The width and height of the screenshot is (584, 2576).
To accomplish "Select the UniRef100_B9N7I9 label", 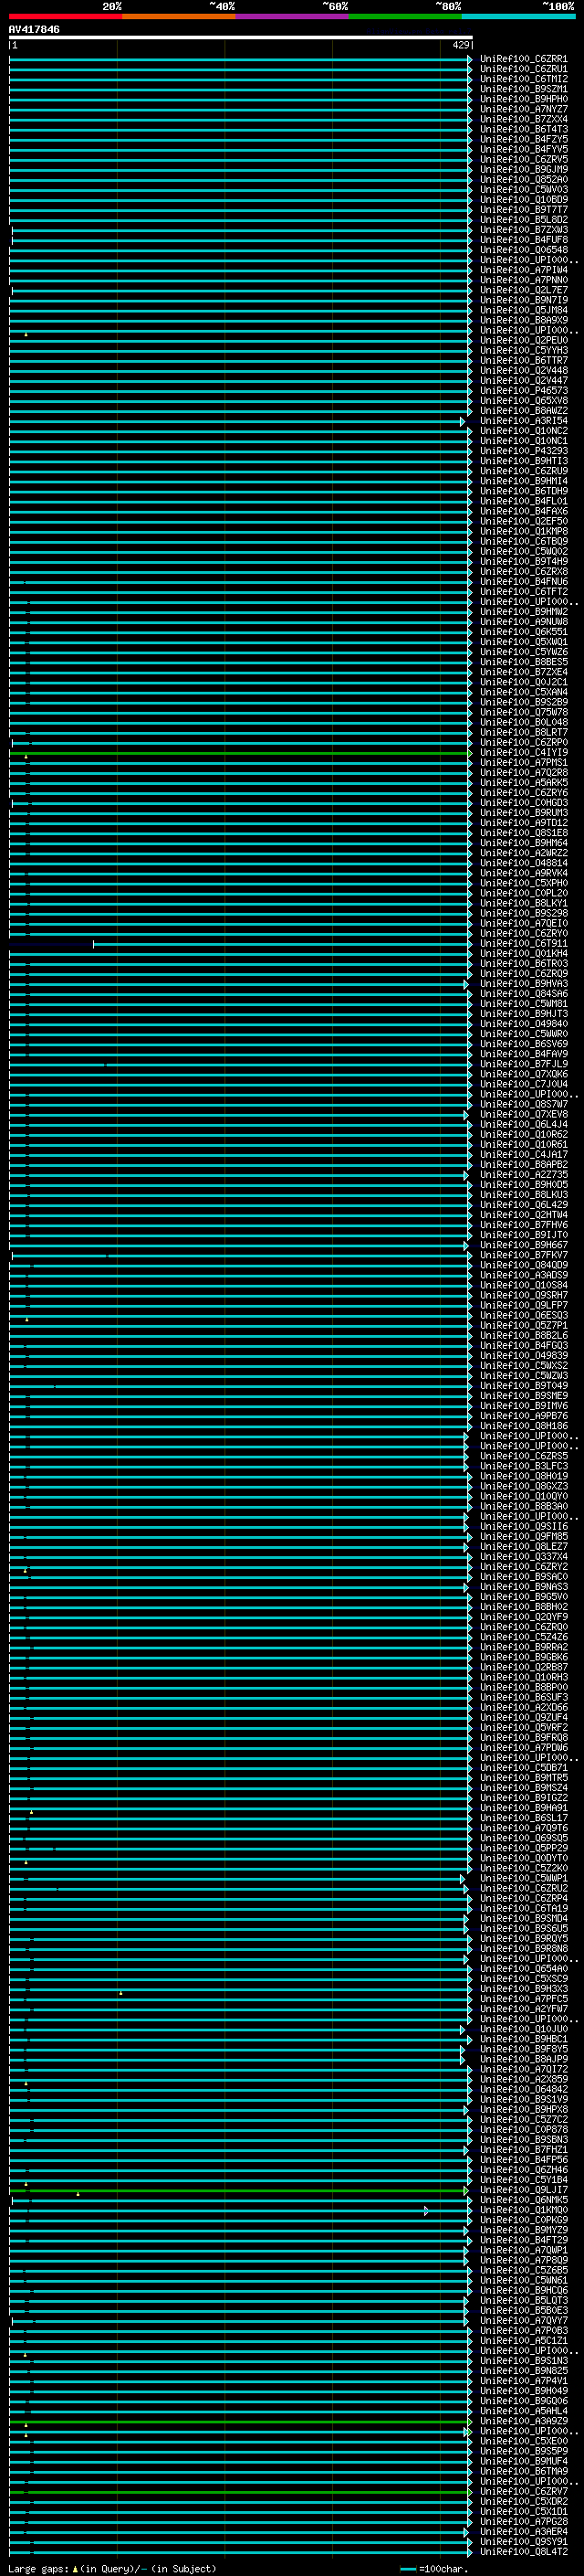I will [x=523, y=300].
